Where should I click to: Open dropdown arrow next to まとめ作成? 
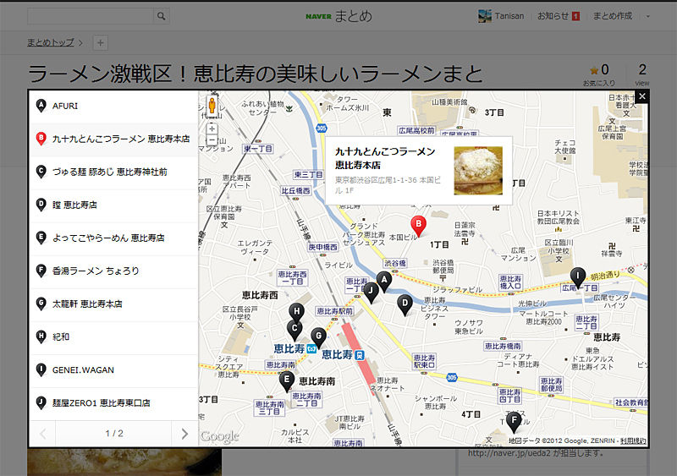tap(647, 16)
